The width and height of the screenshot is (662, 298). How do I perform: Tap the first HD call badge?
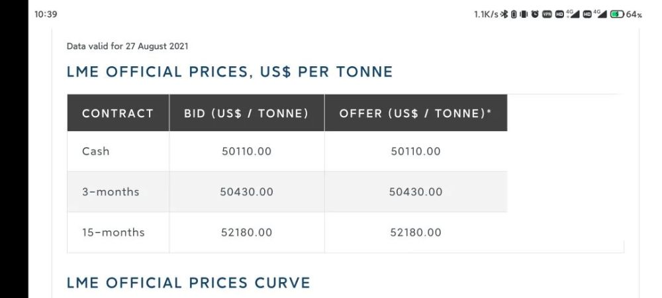tap(560, 15)
